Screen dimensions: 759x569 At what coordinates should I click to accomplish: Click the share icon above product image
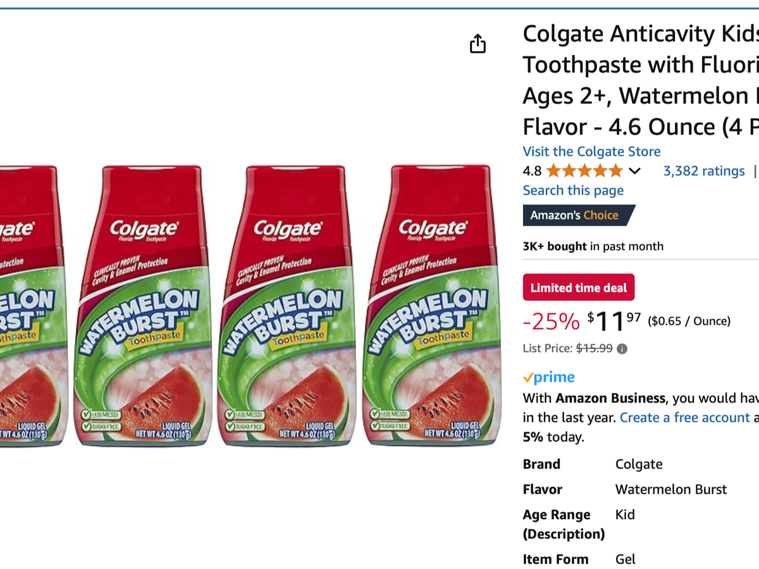point(478,44)
